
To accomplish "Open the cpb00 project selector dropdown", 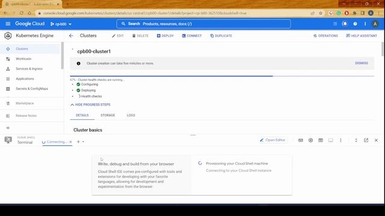I will (61, 24).
